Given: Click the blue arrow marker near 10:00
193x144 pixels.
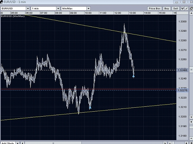Looking at the screenshot, I should pos(90,108).
